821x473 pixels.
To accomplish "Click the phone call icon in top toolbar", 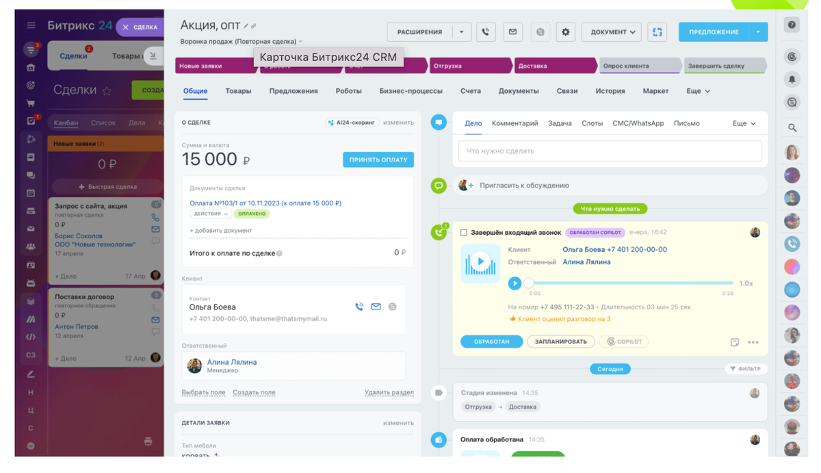I will [486, 31].
